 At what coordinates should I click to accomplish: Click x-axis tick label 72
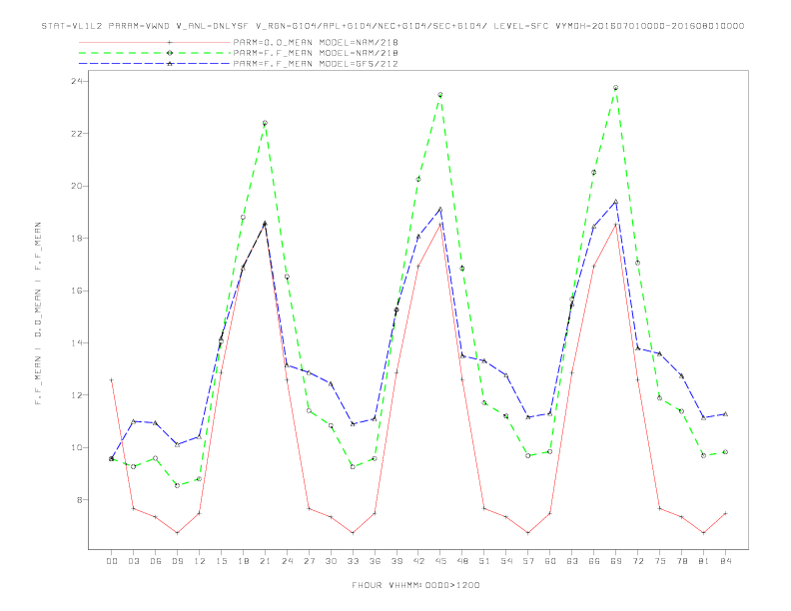pos(637,561)
